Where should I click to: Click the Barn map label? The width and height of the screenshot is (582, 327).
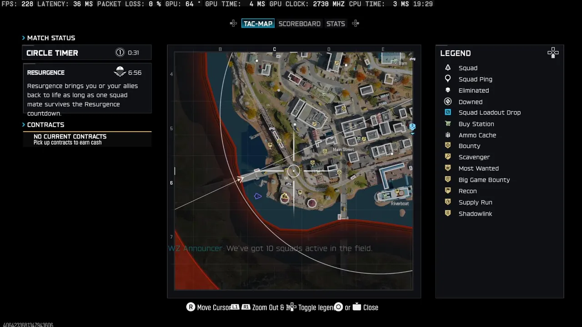click(x=403, y=64)
